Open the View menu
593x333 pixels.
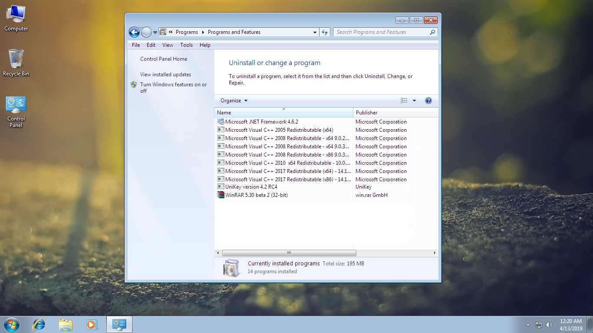click(168, 45)
